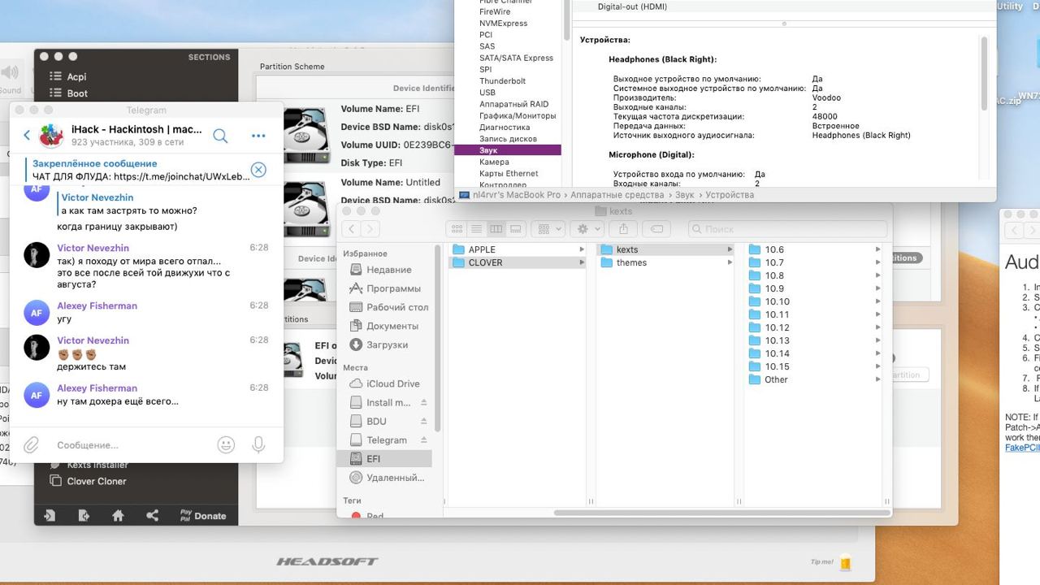Switch Finder to icon view
The height and width of the screenshot is (585, 1040).
[x=457, y=229]
